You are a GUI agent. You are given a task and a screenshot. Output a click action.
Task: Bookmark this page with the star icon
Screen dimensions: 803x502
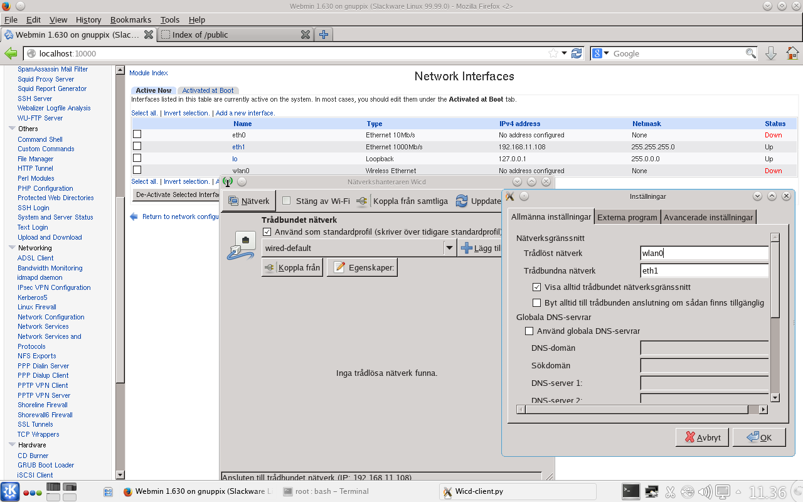pyautogui.click(x=553, y=53)
